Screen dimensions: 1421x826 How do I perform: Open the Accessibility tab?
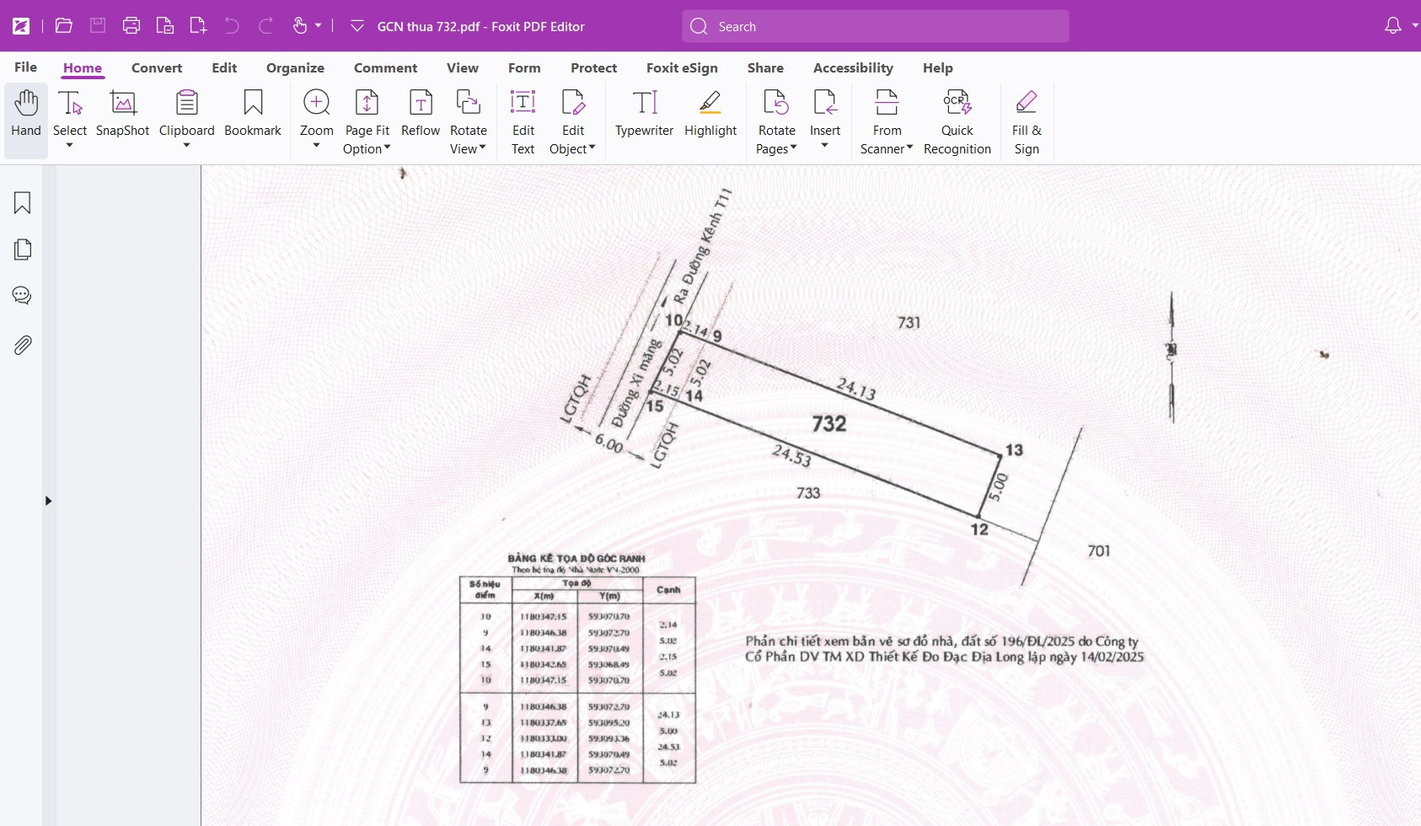[853, 67]
